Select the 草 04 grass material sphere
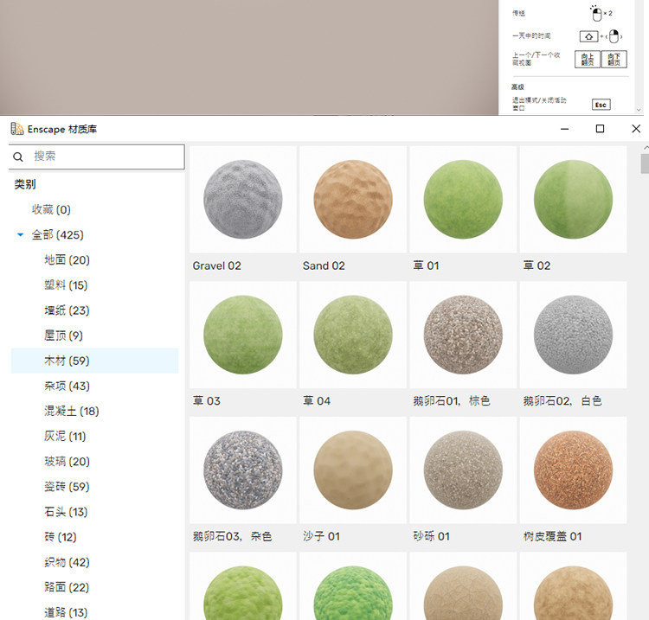This screenshot has width=649, height=620. (x=353, y=335)
